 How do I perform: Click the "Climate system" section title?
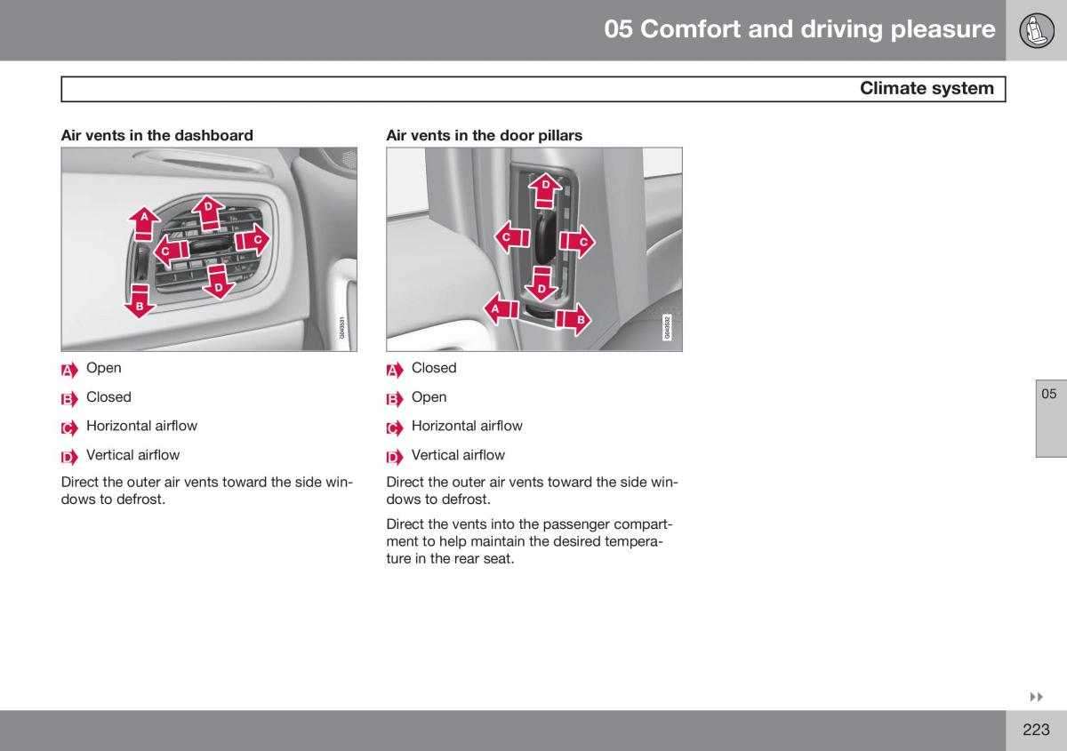pyautogui.click(x=927, y=88)
